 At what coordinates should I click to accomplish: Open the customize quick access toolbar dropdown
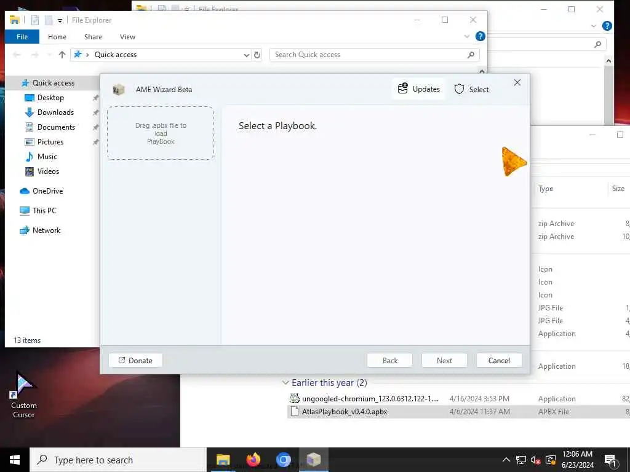point(60,20)
